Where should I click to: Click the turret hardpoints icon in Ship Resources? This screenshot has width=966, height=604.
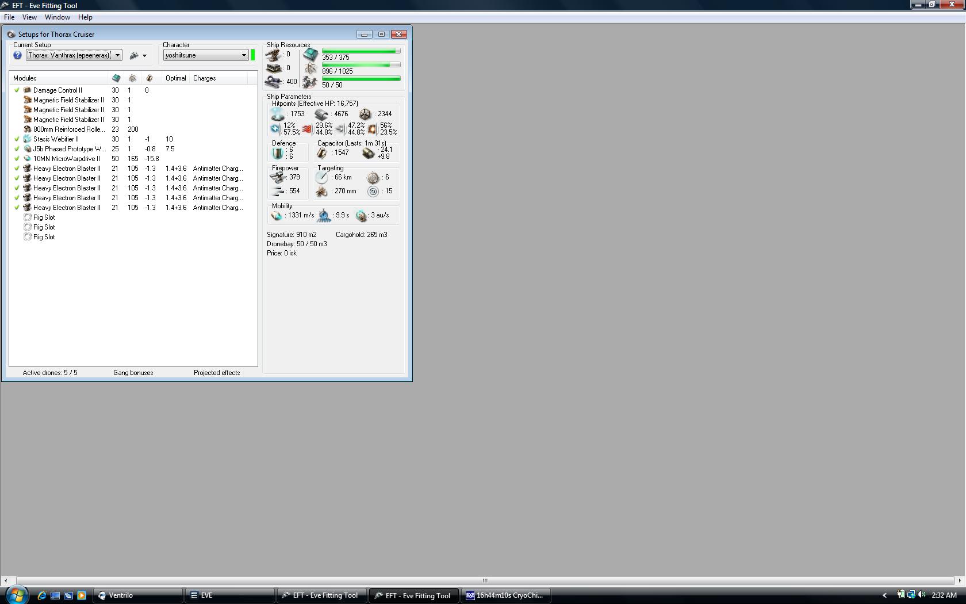273,55
